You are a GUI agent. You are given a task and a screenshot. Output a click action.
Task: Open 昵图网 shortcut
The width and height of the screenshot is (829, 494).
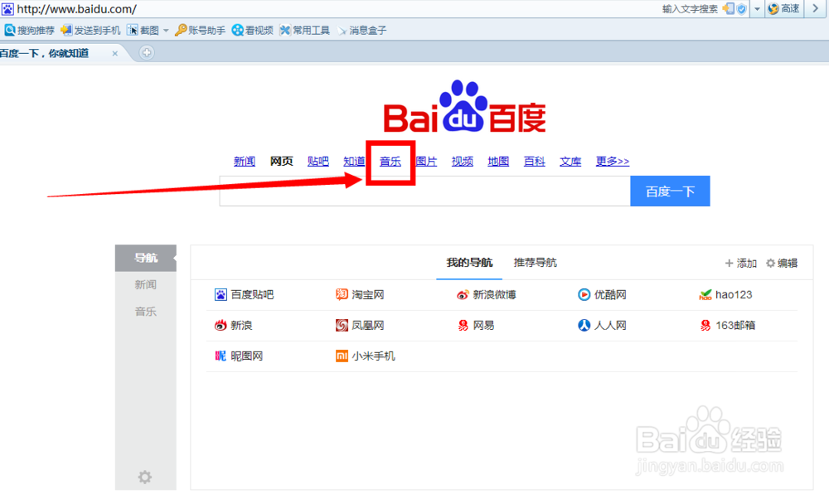(239, 356)
